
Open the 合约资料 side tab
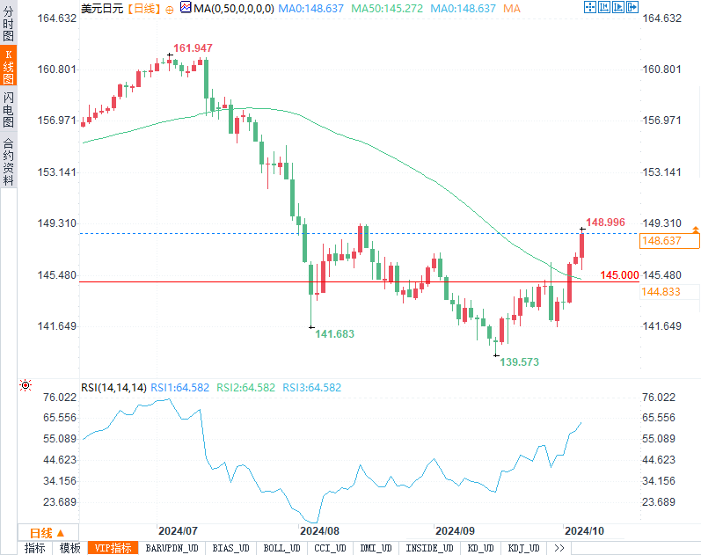(x=9, y=162)
